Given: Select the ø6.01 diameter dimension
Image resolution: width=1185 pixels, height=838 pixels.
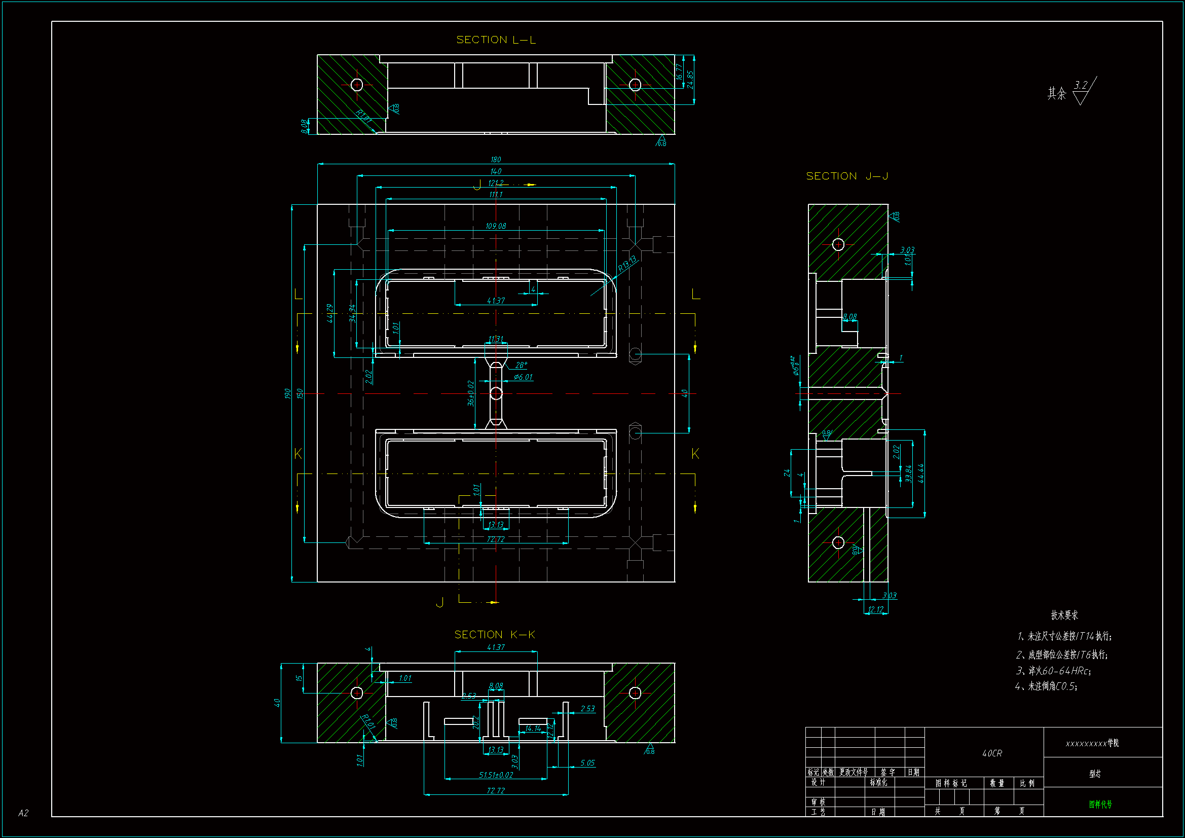Looking at the screenshot, I should tap(523, 377).
